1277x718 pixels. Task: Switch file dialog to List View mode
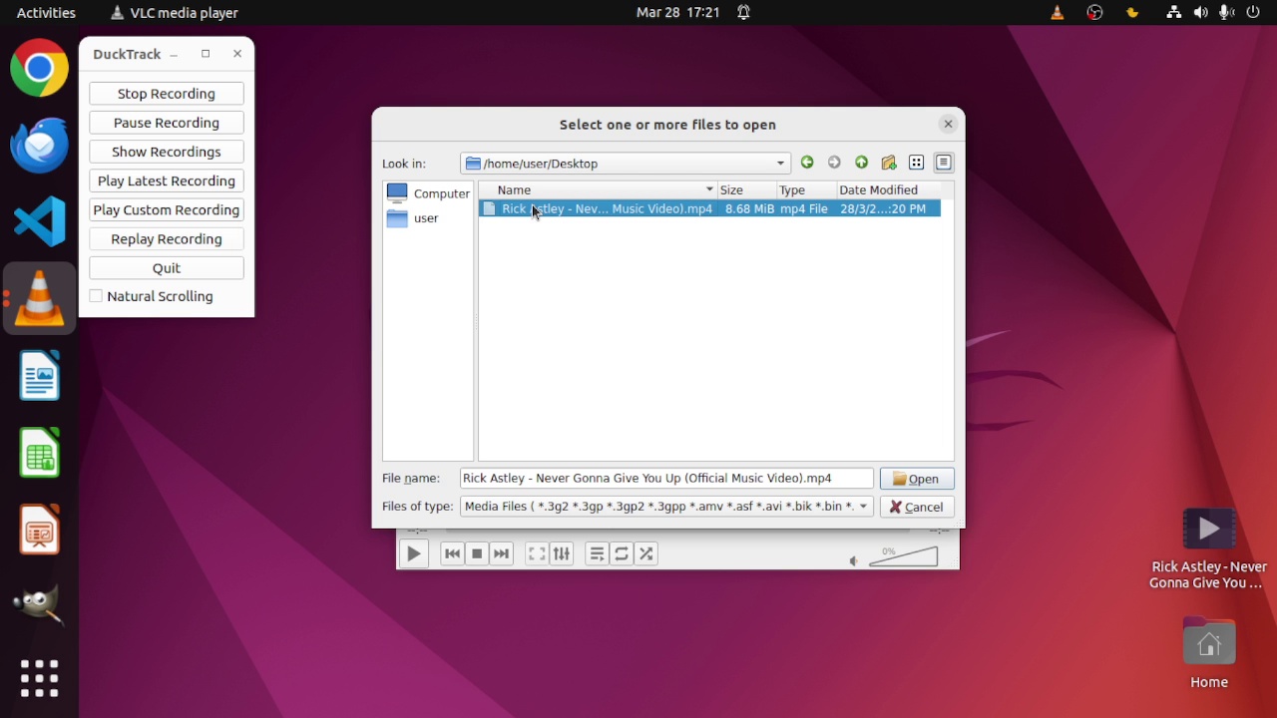(916, 163)
